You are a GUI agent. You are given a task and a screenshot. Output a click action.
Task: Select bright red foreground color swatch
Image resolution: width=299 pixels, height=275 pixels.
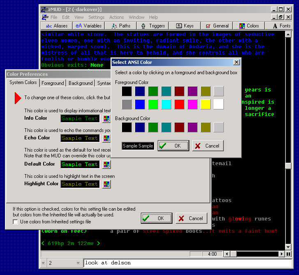(179, 104)
